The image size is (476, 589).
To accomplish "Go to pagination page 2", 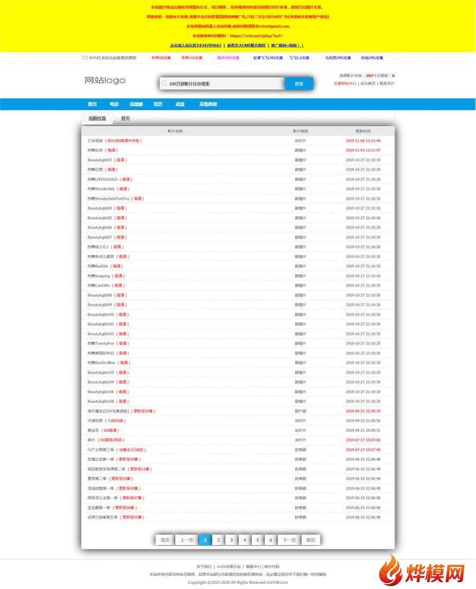I will tap(218, 540).
